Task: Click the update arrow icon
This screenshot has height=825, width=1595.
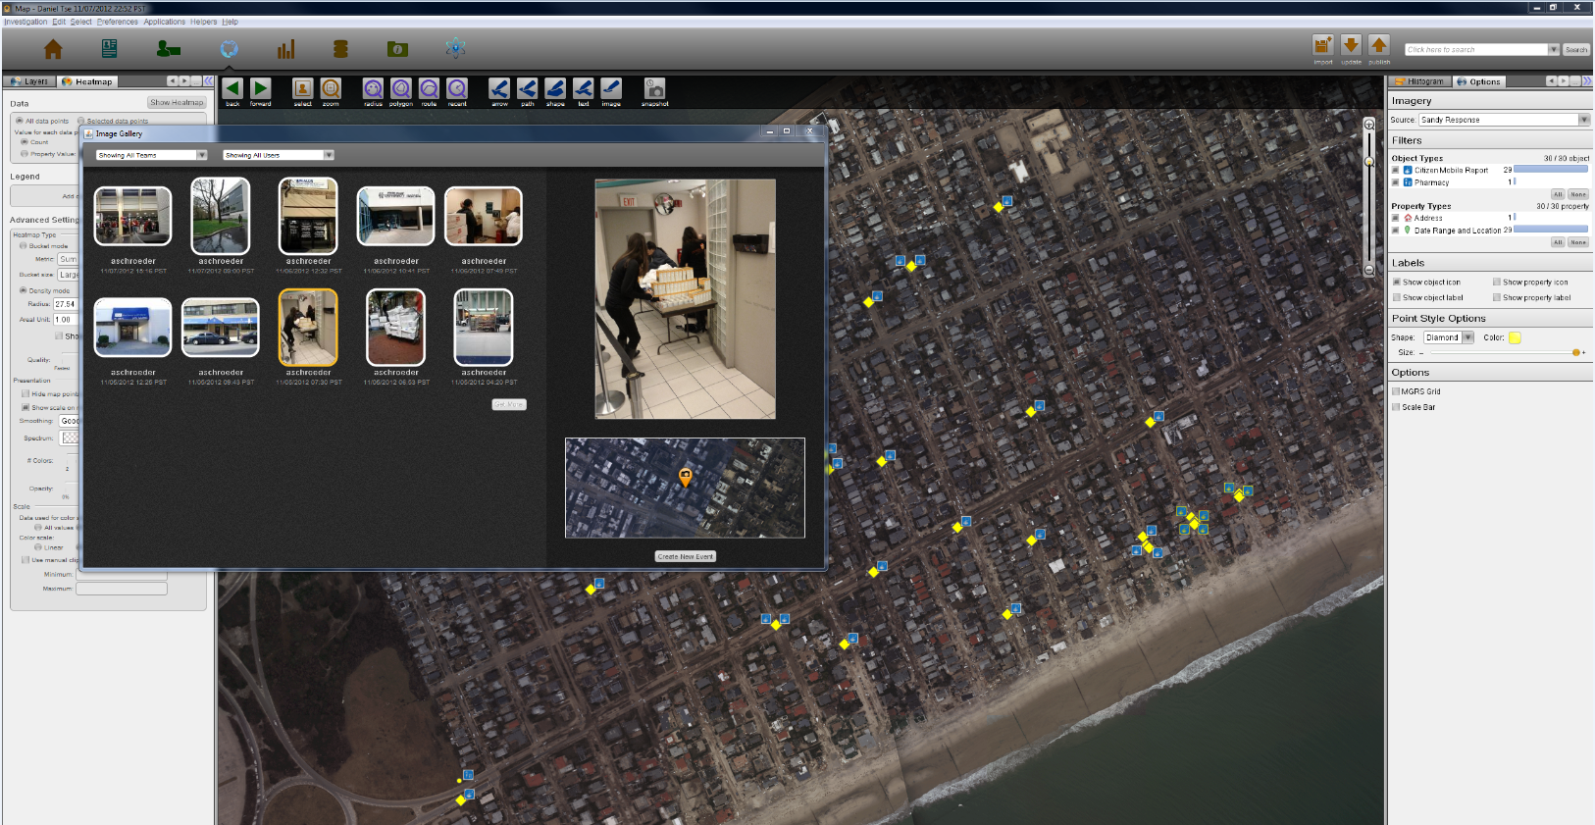Action: [1351, 45]
